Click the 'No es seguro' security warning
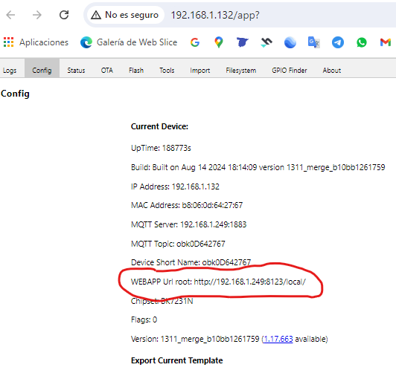The height and width of the screenshot is (373, 396). (125, 15)
